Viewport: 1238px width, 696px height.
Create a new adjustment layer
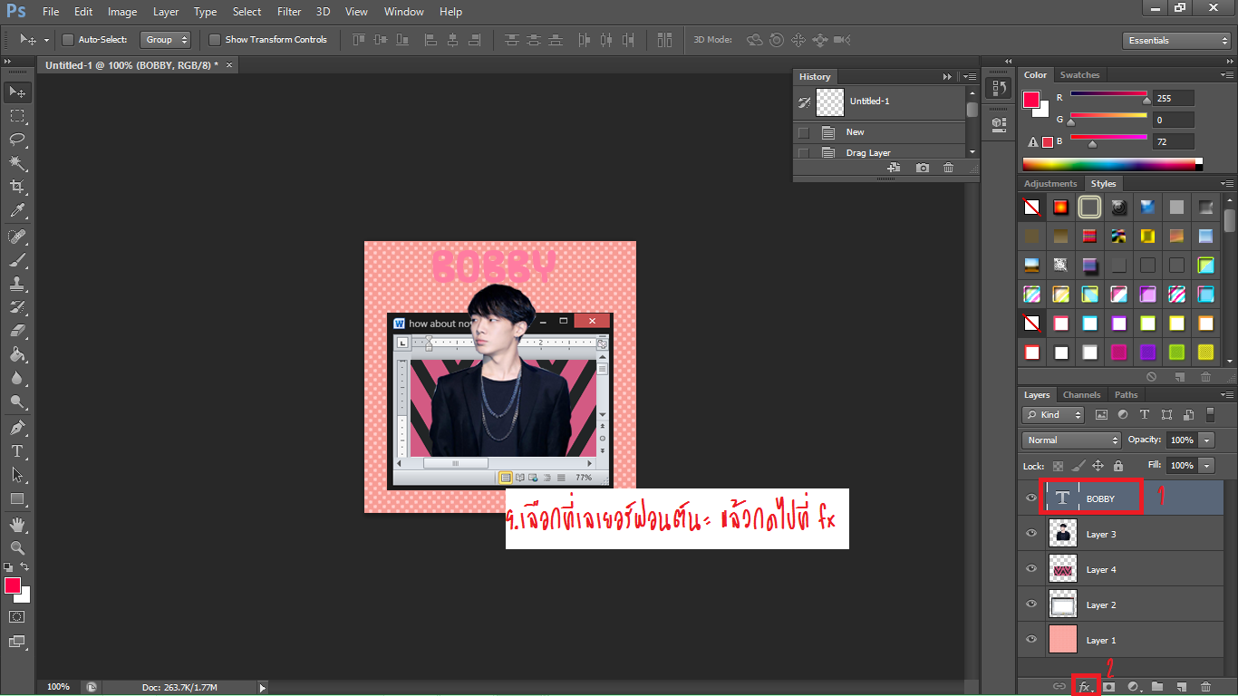(1133, 687)
